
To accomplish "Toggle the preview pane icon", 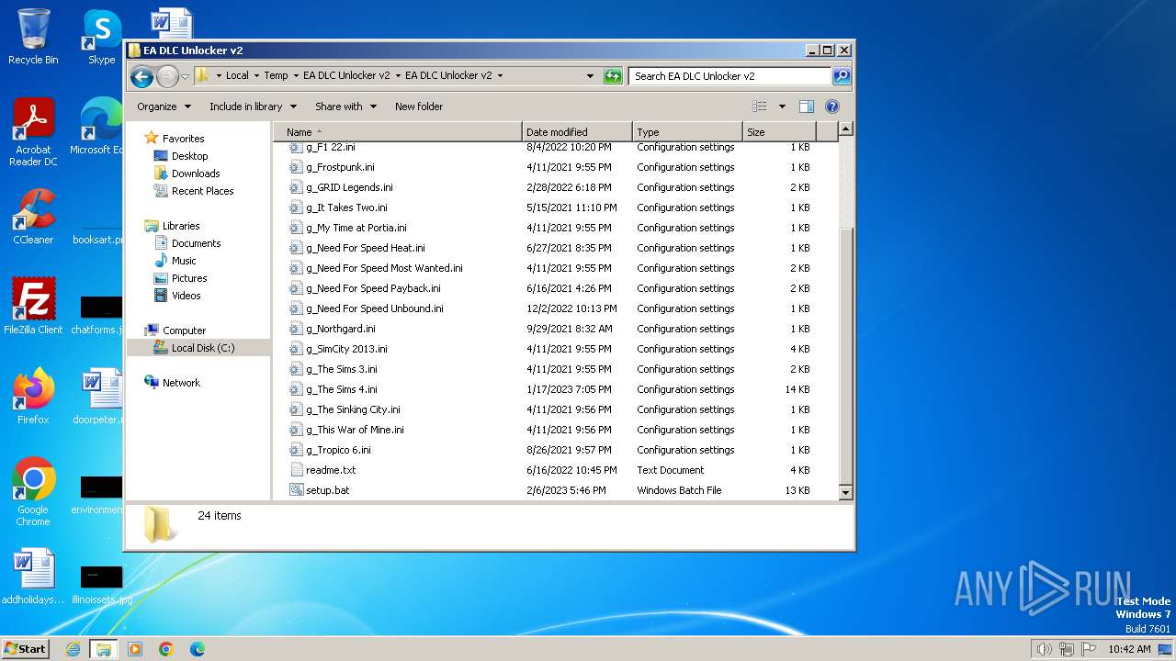I will (x=806, y=106).
